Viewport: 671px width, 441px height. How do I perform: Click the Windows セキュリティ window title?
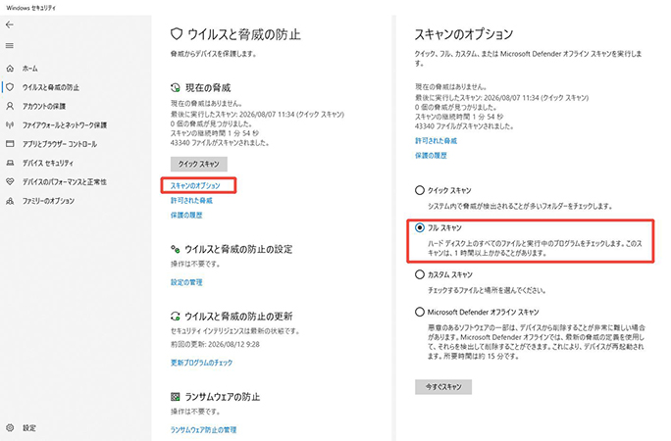[30, 8]
